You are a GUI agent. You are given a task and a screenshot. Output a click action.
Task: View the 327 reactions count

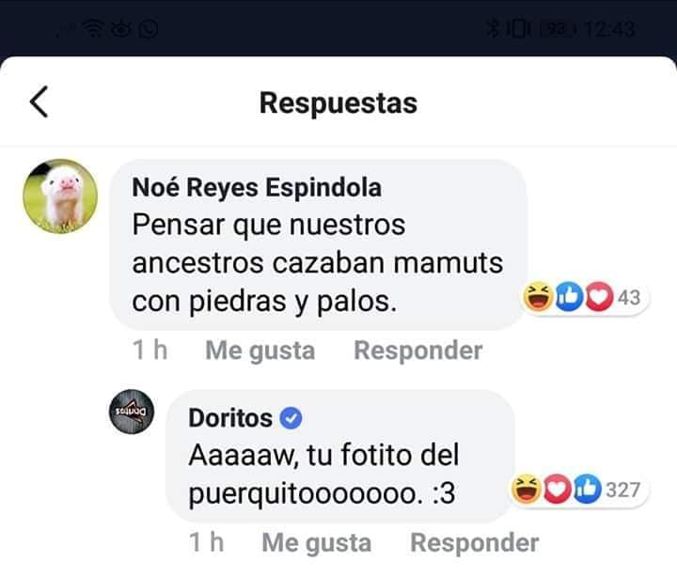(x=622, y=490)
